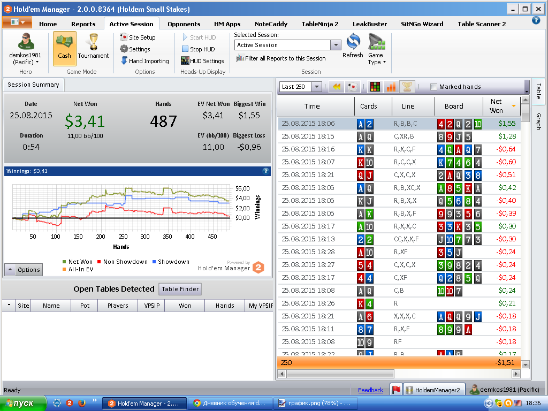
Task: Toggle the Showdown legend item
Action: point(171,262)
